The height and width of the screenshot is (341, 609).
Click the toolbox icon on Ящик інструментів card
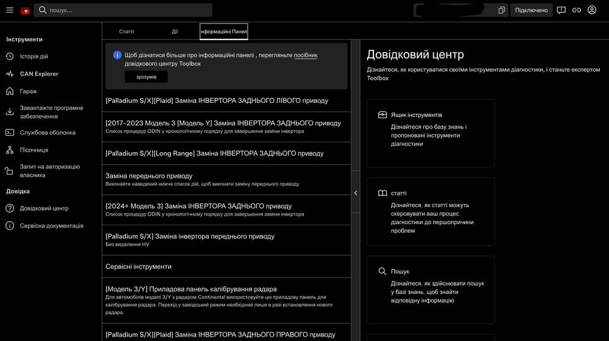click(382, 115)
